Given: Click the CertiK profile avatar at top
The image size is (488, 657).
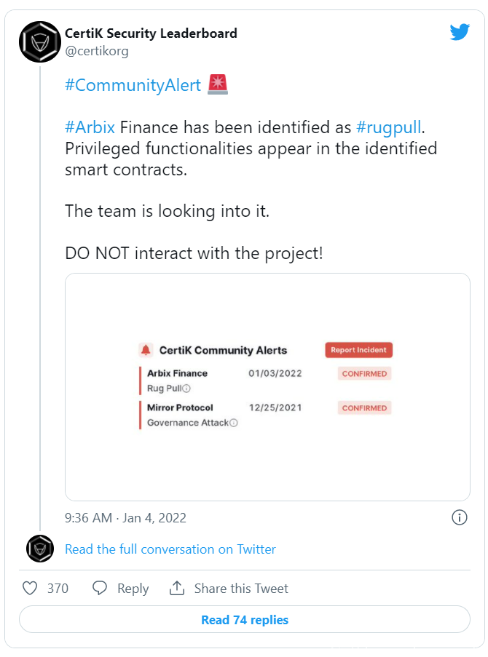Looking at the screenshot, I should [x=40, y=41].
